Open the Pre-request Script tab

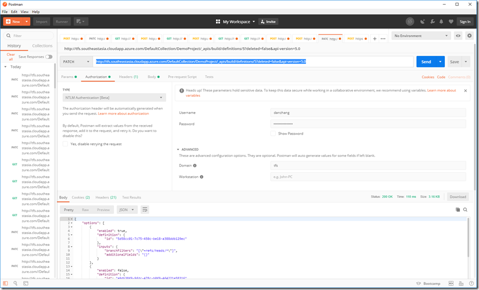pos(182,77)
